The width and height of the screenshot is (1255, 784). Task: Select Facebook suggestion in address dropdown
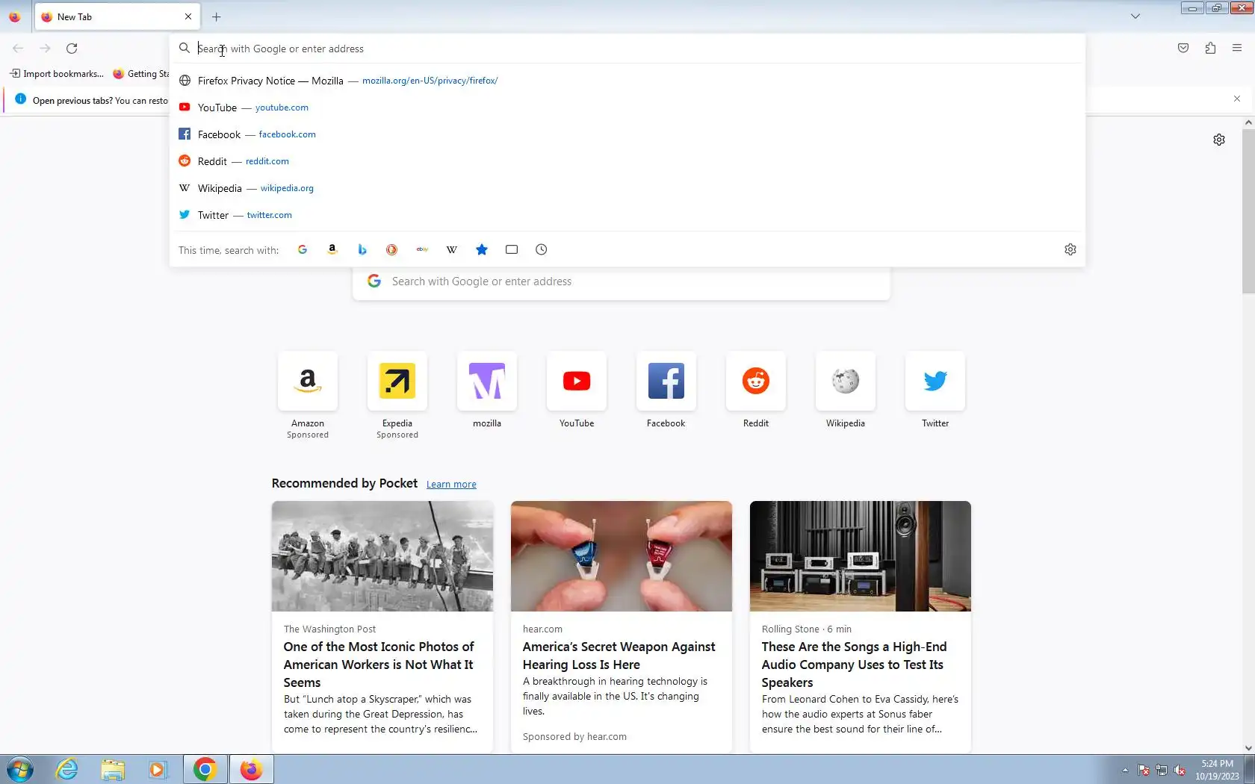point(627,134)
